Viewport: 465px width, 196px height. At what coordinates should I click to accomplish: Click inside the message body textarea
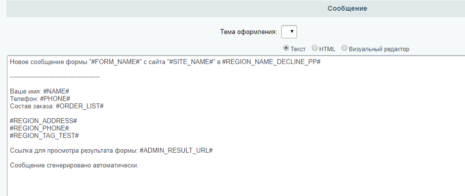point(236,126)
